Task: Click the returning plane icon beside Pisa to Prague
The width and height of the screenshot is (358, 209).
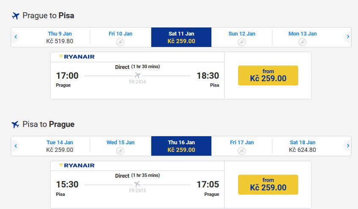Action: tap(16, 124)
